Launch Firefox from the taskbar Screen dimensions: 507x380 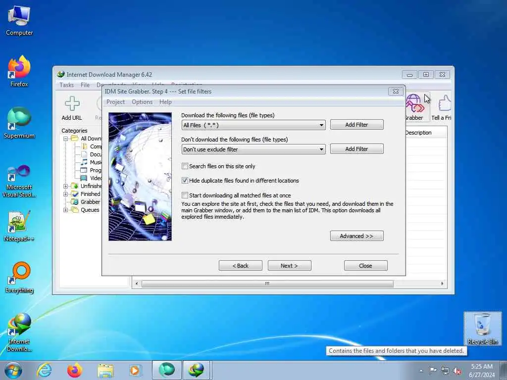click(x=75, y=370)
